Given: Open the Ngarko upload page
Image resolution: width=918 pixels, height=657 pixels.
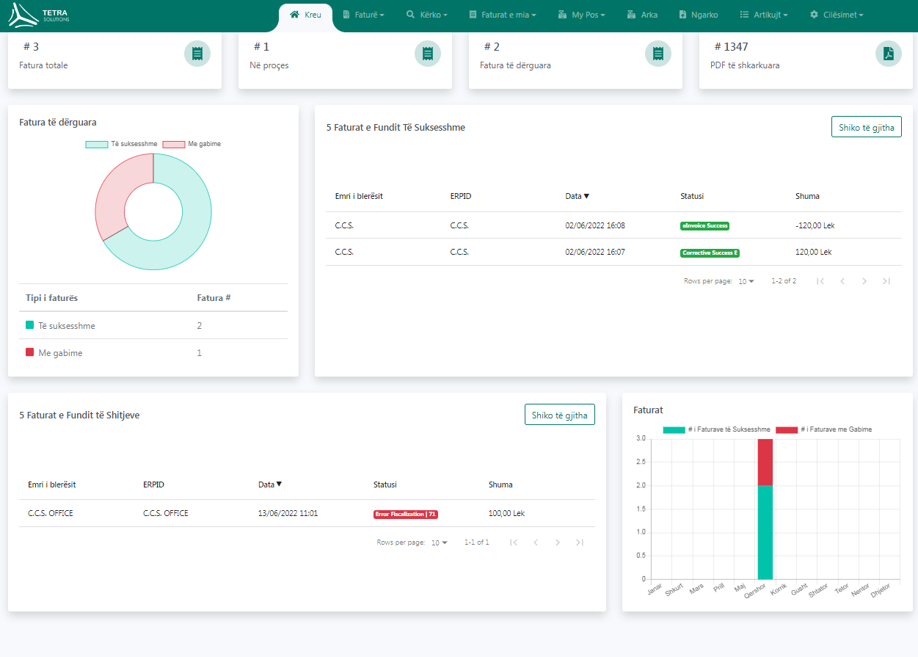Looking at the screenshot, I should click(699, 15).
